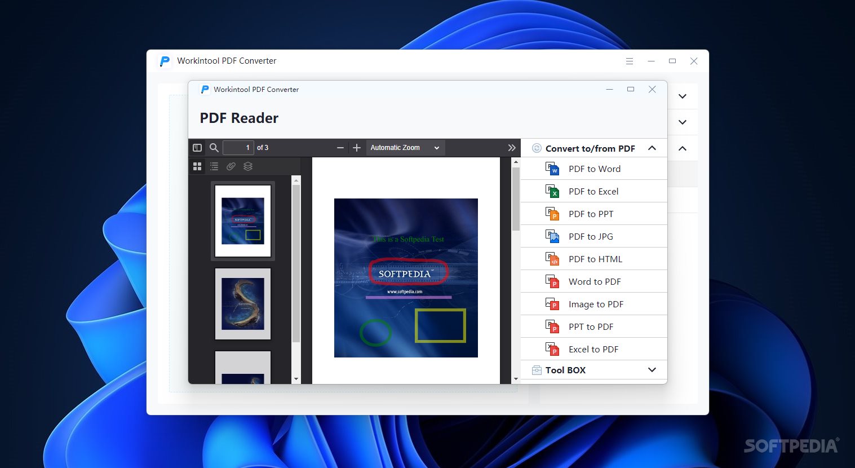Show attachments view with paperclip icon
The image size is (855, 468).
click(x=231, y=166)
